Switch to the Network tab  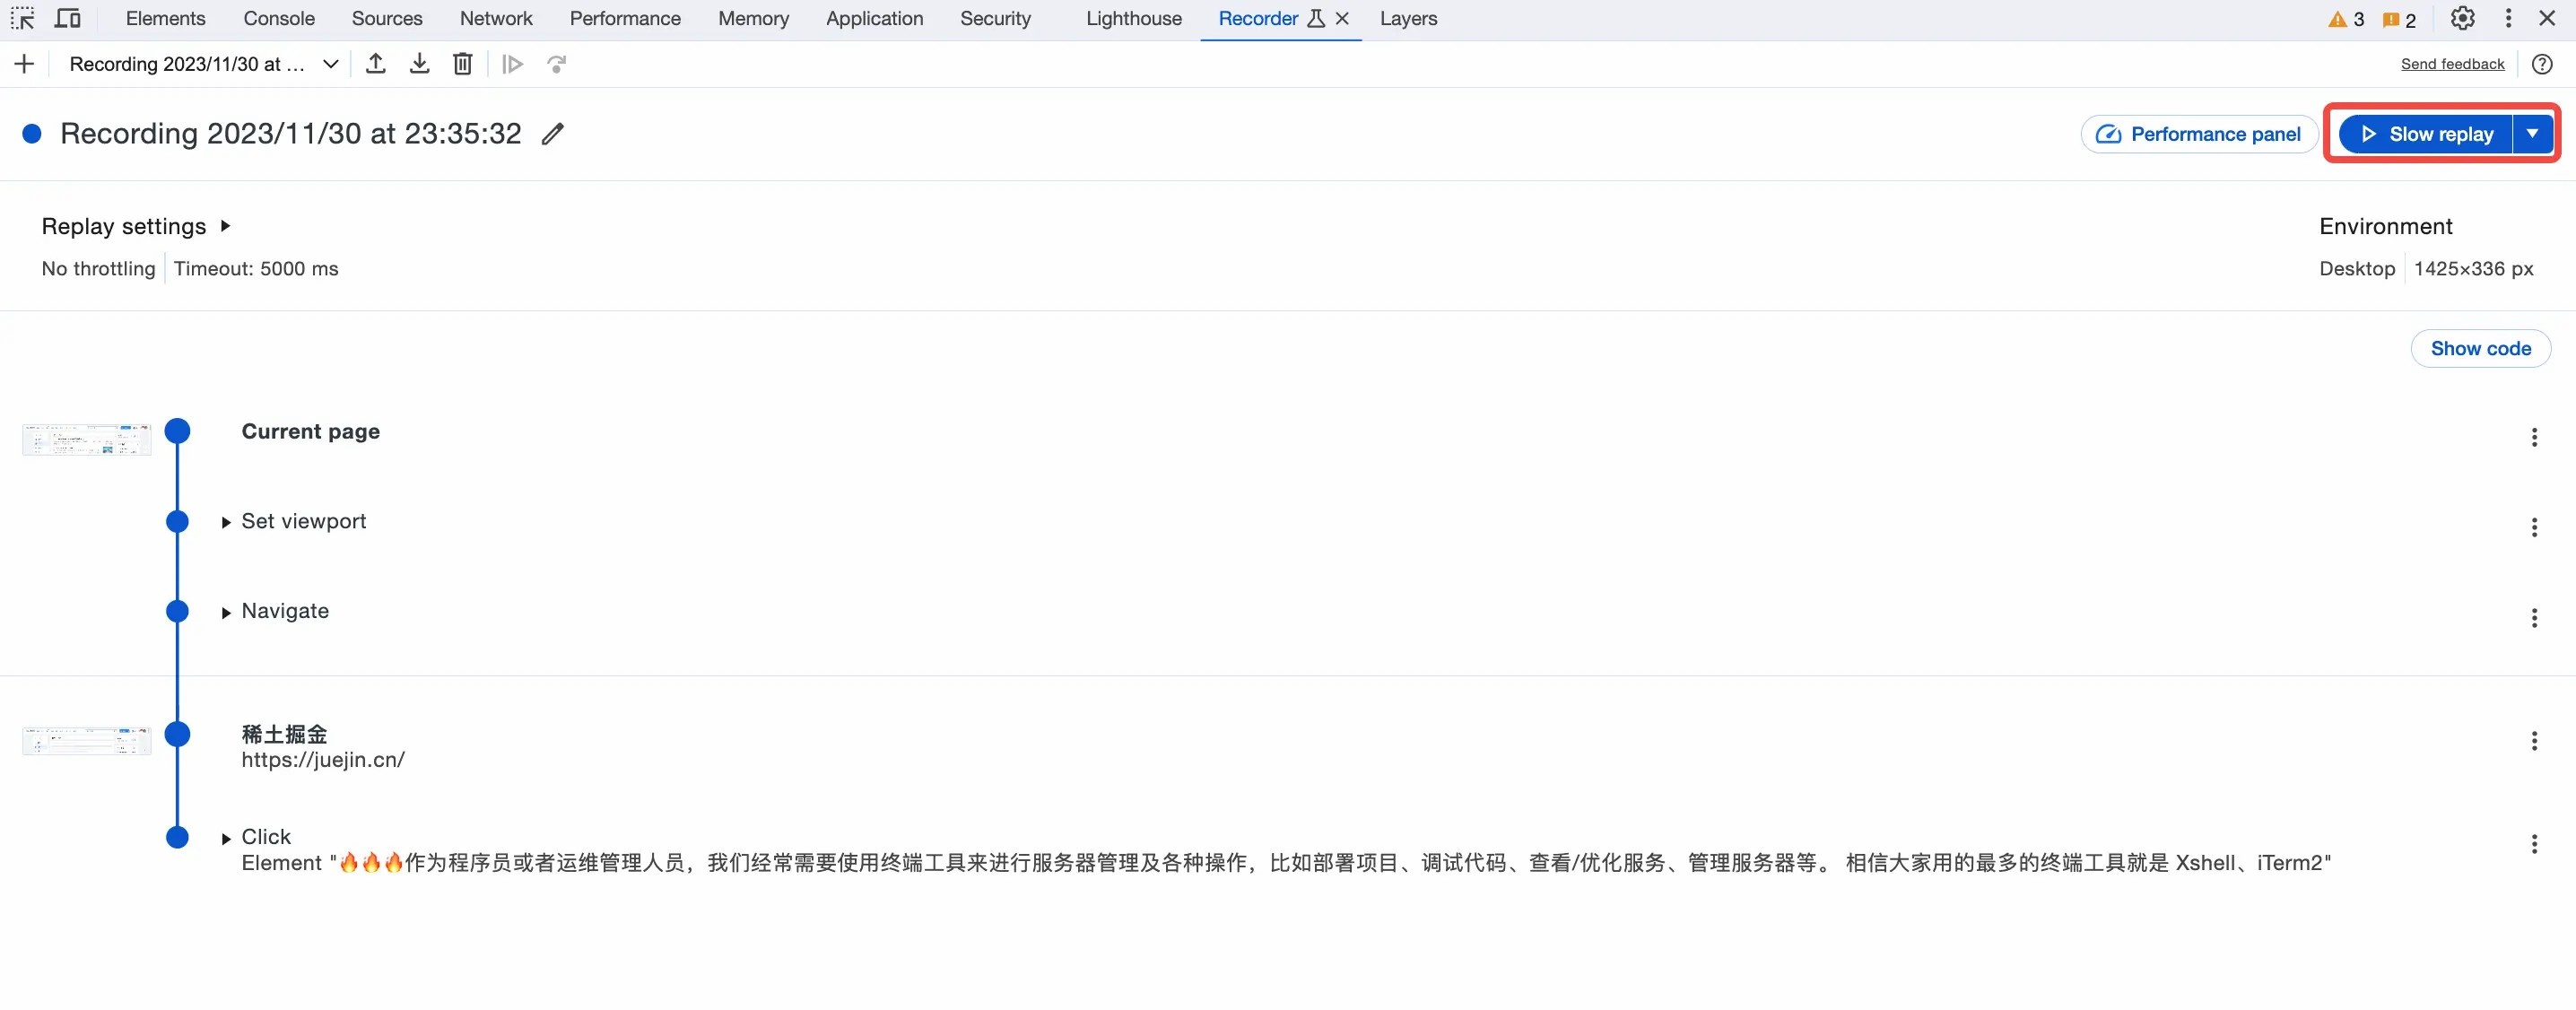coord(496,18)
